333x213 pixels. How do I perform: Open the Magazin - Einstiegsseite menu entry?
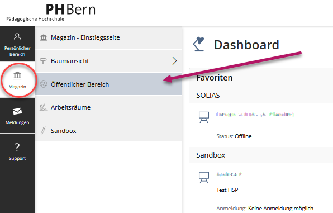(x=109, y=37)
